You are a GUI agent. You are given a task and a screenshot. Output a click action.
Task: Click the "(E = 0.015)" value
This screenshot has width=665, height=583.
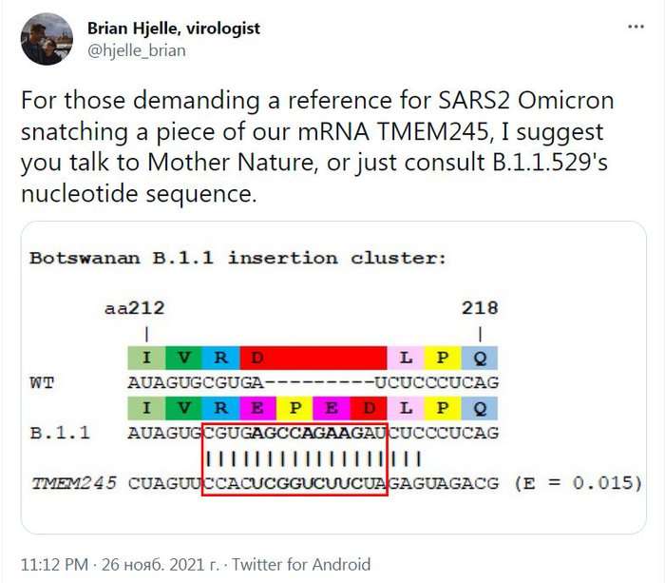573,483
